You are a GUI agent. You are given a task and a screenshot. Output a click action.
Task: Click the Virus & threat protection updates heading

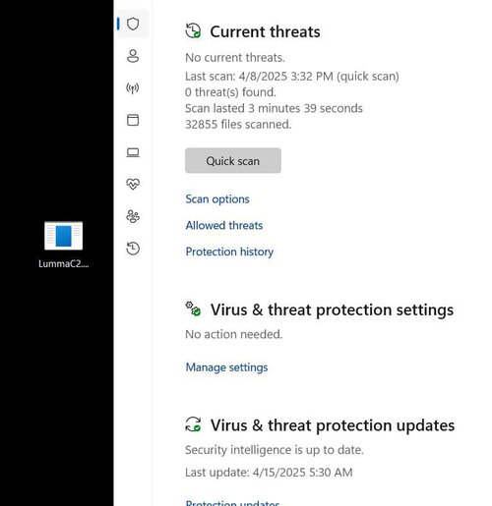333,425
